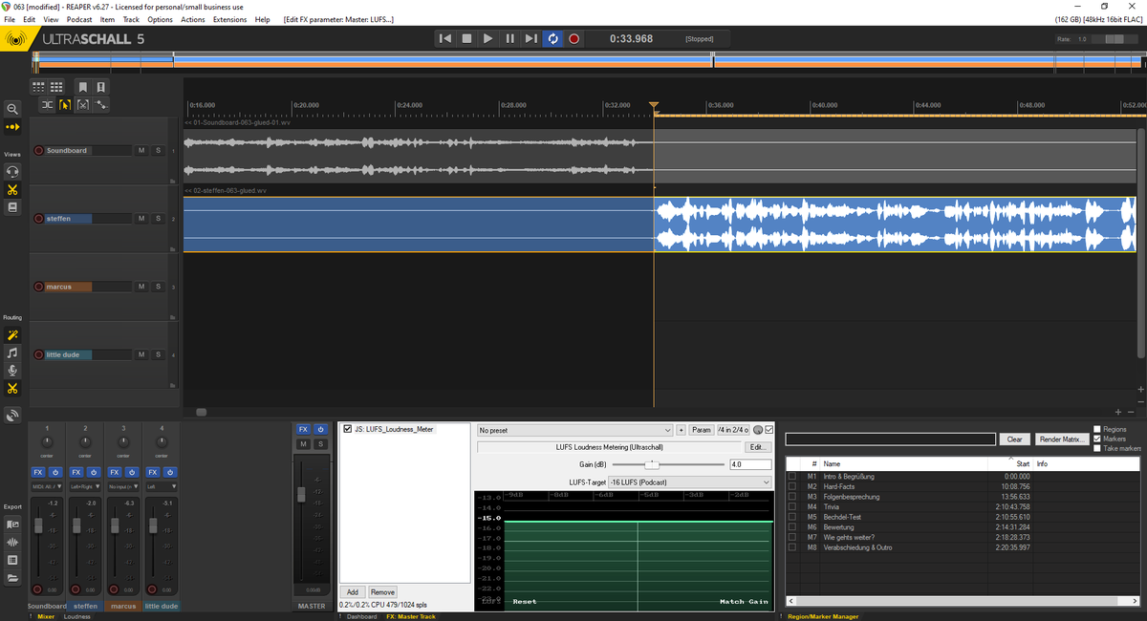Select the headphones view icon under Views
Image resolution: width=1147 pixels, height=621 pixels.
pos(12,171)
